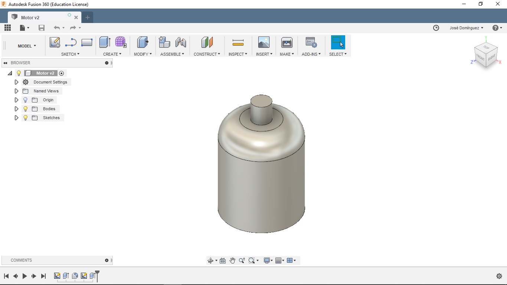Open the José Domínguez account menu
Screen dimensions: 507x285
pyautogui.click(x=466, y=28)
